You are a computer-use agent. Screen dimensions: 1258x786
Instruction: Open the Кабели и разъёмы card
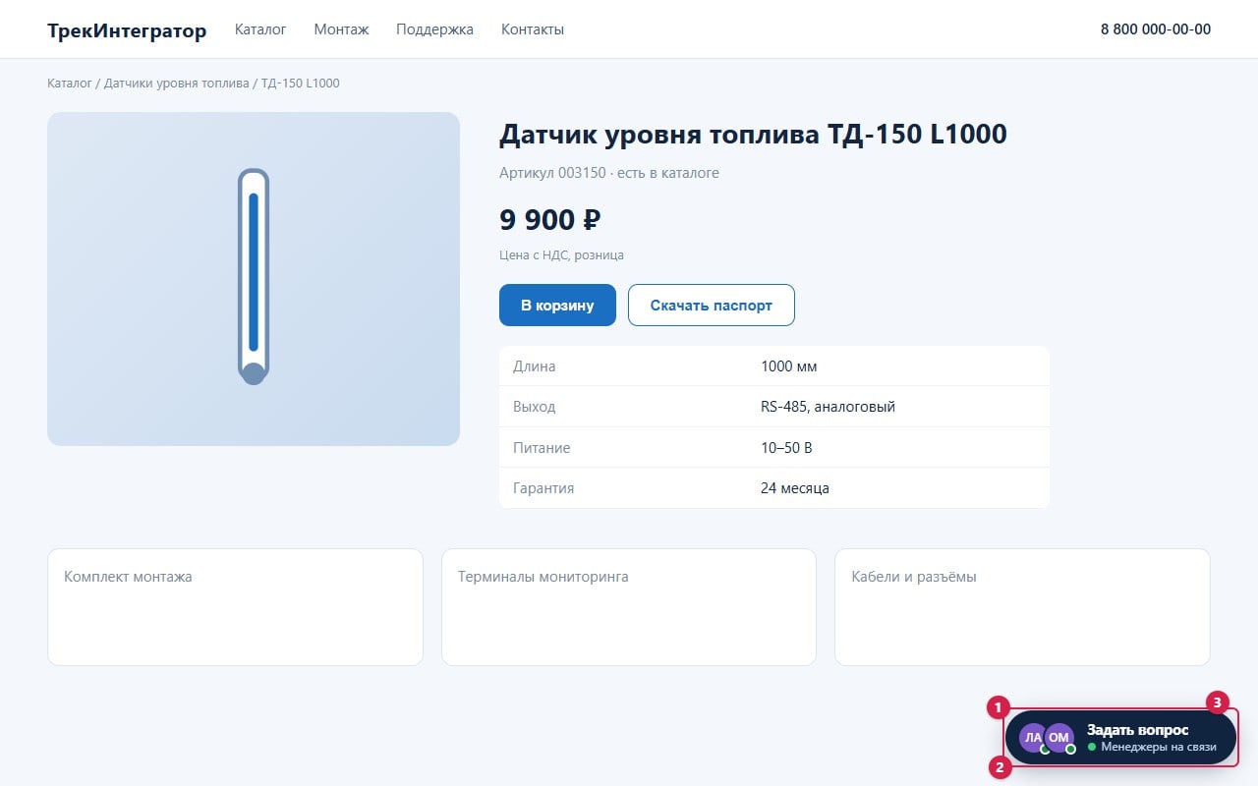(x=1022, y=607)
